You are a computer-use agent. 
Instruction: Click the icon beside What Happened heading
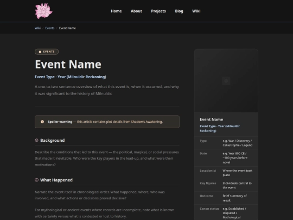(37, 180)
